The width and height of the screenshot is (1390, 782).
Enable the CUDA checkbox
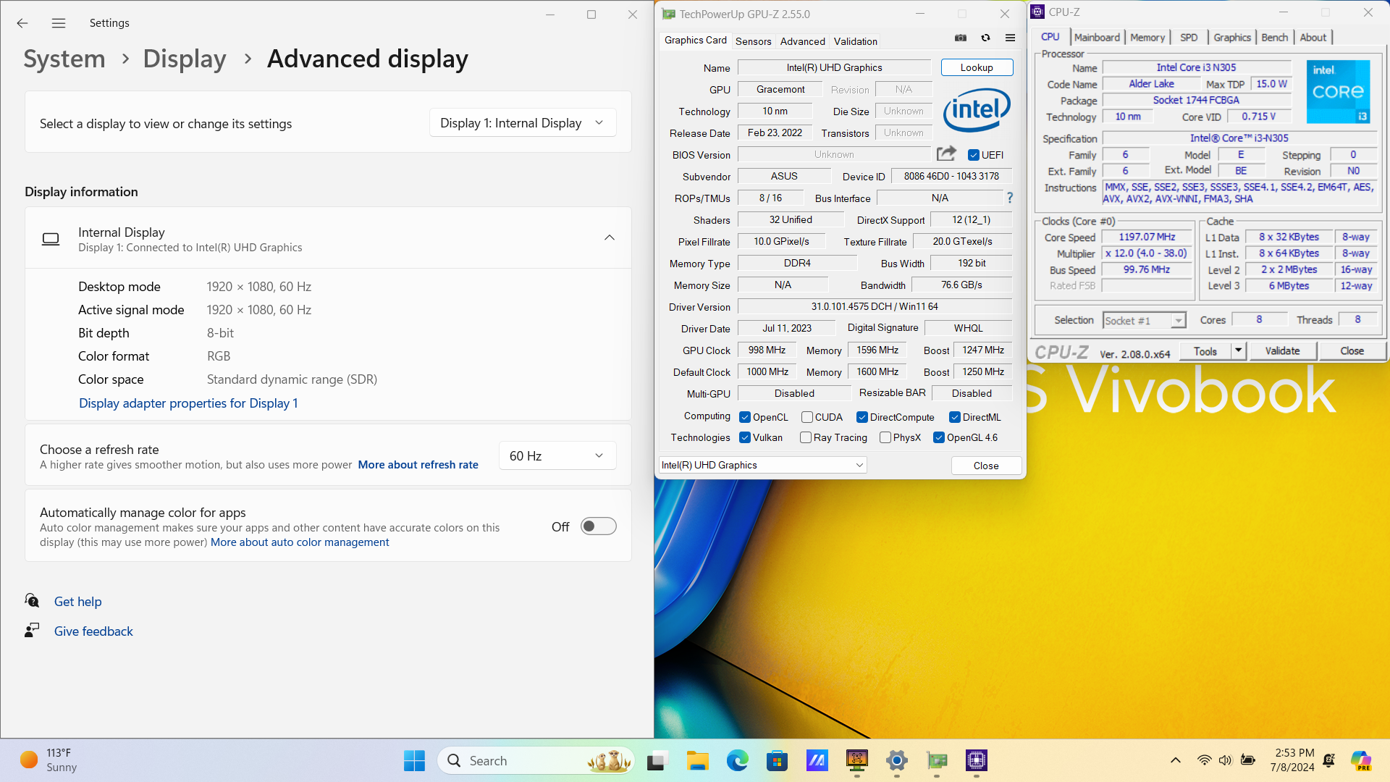click(807, 417)
